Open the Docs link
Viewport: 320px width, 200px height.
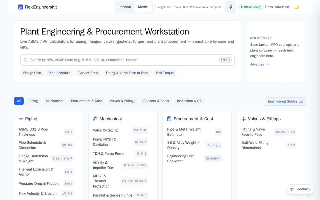click(269, 7)
